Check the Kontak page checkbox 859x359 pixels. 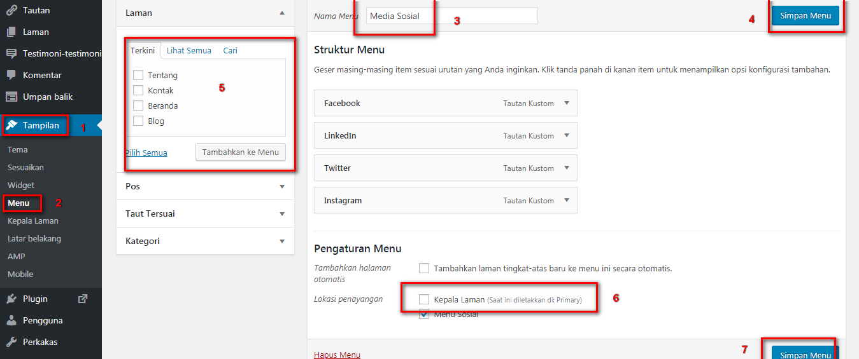point(138,90)
